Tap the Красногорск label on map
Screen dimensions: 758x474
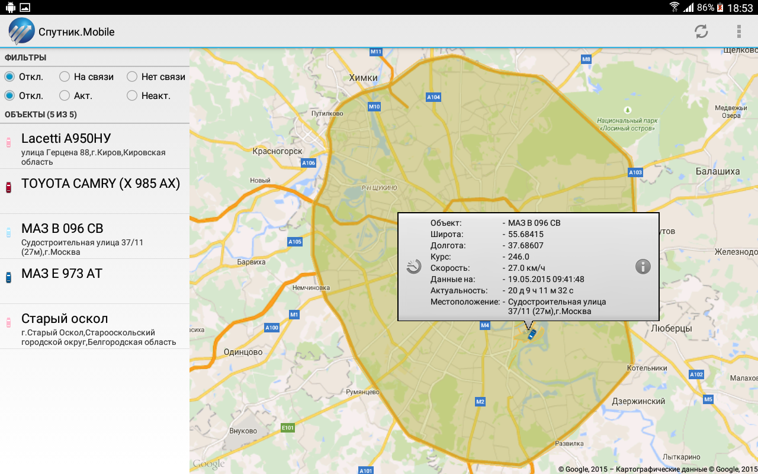277,151
